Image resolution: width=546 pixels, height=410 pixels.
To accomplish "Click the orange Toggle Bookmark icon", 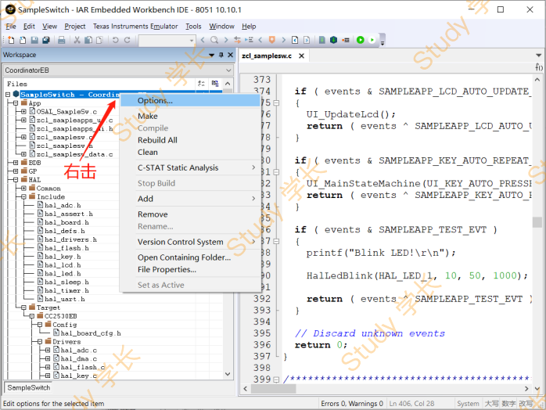I will point(272,40).
